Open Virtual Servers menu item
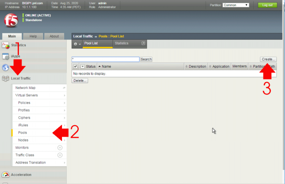 tap(39, 95)
